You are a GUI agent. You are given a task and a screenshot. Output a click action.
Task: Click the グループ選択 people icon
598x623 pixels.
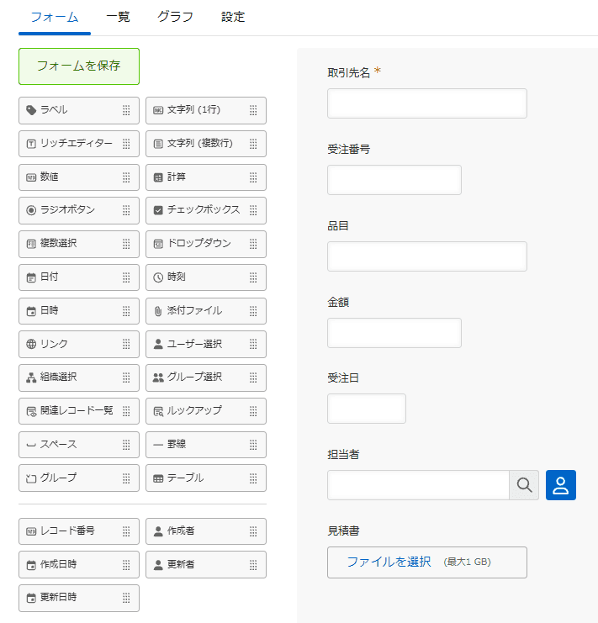click(x=158, y=377)
